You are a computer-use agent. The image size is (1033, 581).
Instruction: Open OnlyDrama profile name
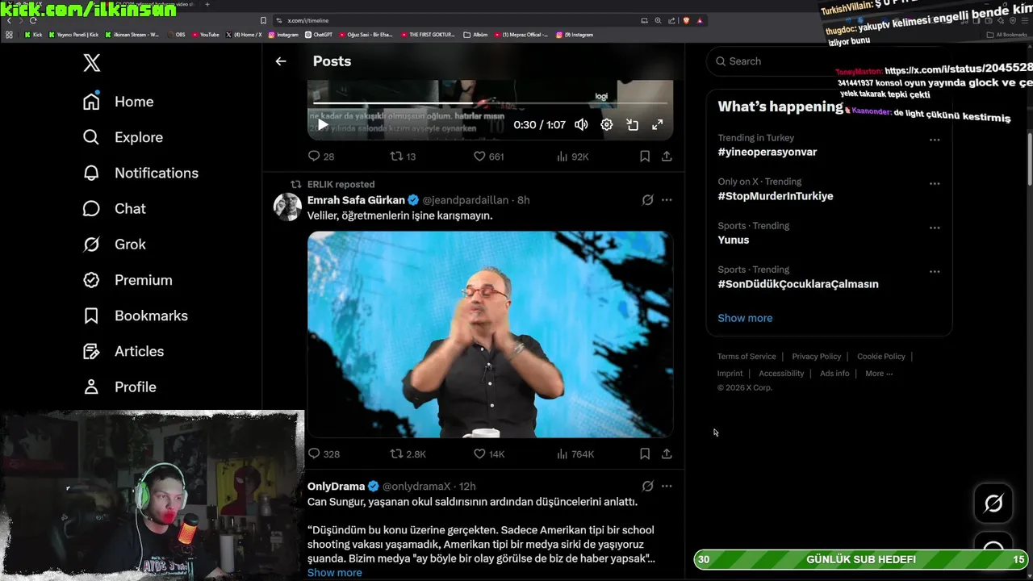(x=336, y=487)
